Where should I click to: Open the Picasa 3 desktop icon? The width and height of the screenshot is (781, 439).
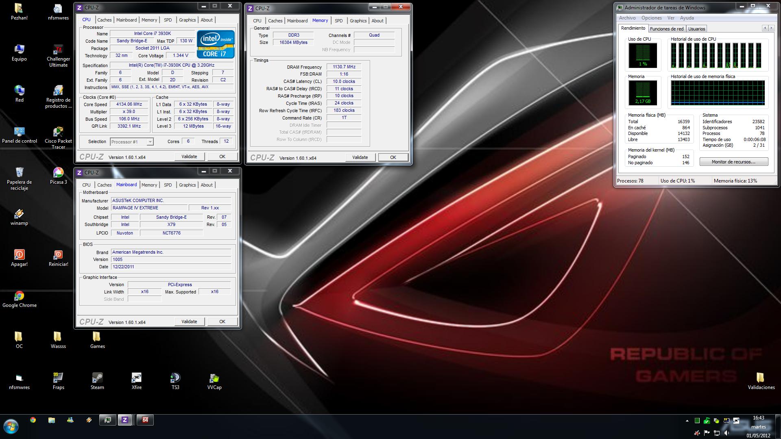58,176
